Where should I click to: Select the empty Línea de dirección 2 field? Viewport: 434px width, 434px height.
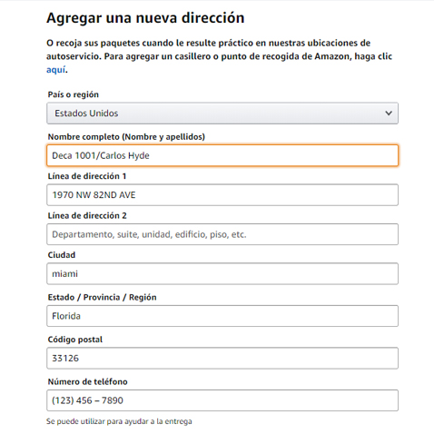[x=222, y=234]
